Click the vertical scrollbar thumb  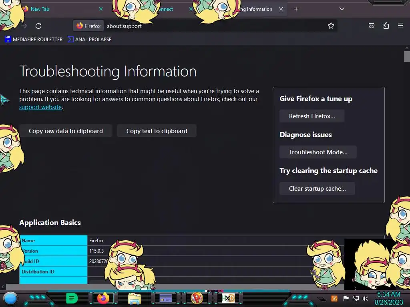coord(407,57)
